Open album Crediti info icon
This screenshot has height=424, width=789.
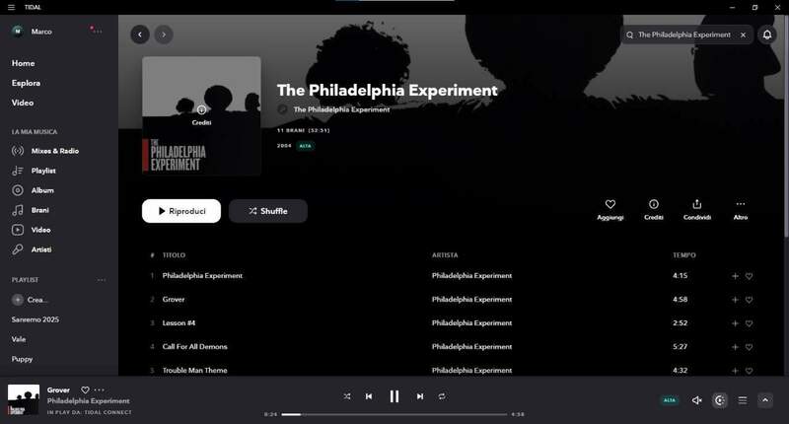click(654, 209)
